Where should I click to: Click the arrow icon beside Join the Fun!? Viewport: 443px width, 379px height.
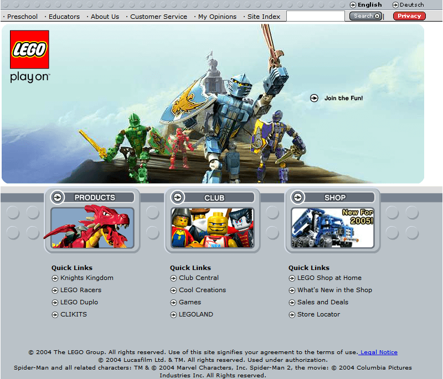click(314, 98)
